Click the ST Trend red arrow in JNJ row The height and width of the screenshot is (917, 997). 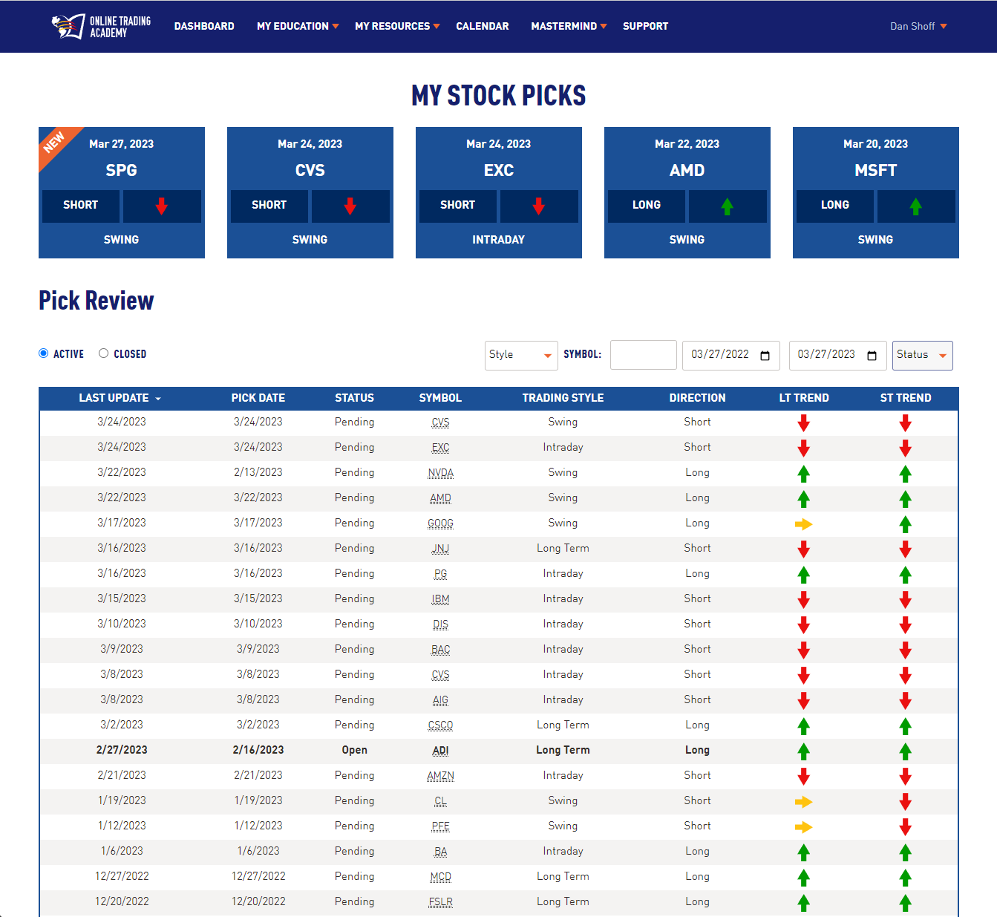click(x=905, y=549)
